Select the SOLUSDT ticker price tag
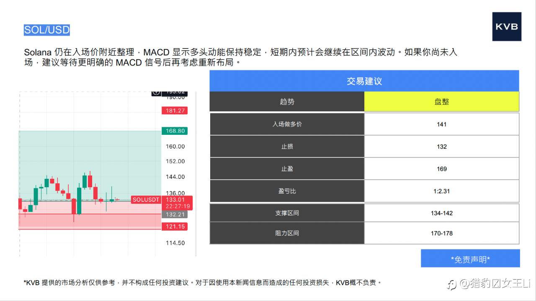The width and height of the screenshot is (536, 301). point(145,200)
